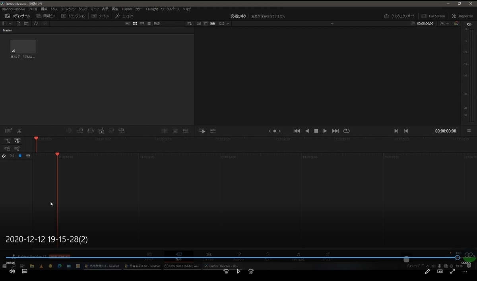The image size is (477, 281).
Task: Click the import media folder icon
Action: 26,23
